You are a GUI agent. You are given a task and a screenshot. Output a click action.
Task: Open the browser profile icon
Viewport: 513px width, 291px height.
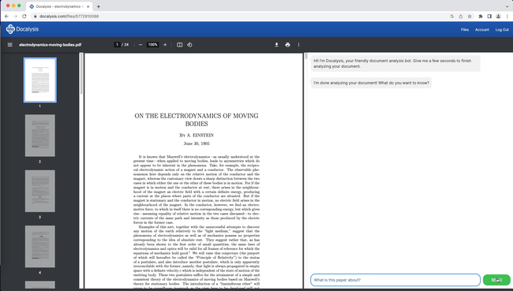498,16
